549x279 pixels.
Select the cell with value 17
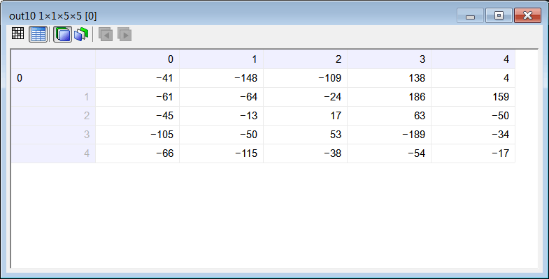coord(305,116)
